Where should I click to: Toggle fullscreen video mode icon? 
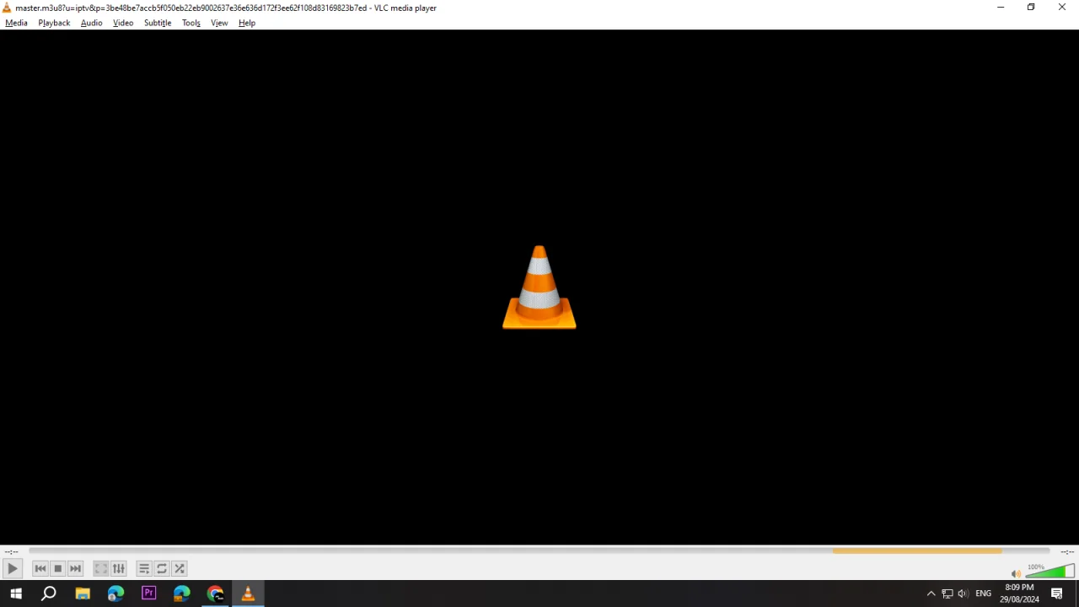point(101,568)
